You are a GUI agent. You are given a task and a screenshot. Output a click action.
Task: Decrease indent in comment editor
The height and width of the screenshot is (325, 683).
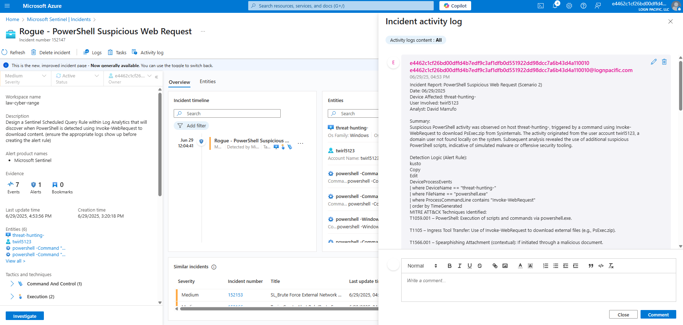[x=566, y=266]
